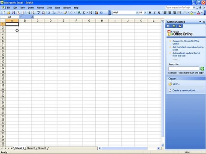Run the Spelling check icon
The image size is (206, 154).
[39, 13]
